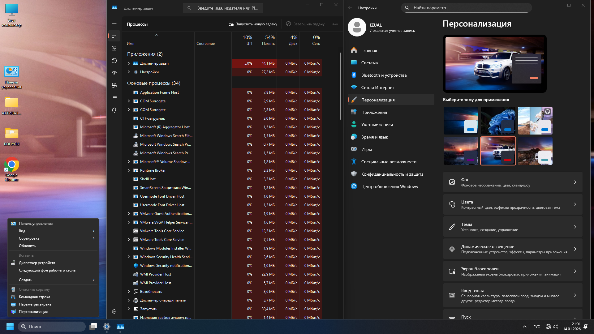Open Цвета color settings row
The width and height of the screenshot is (594, 334).
(513, 204)
